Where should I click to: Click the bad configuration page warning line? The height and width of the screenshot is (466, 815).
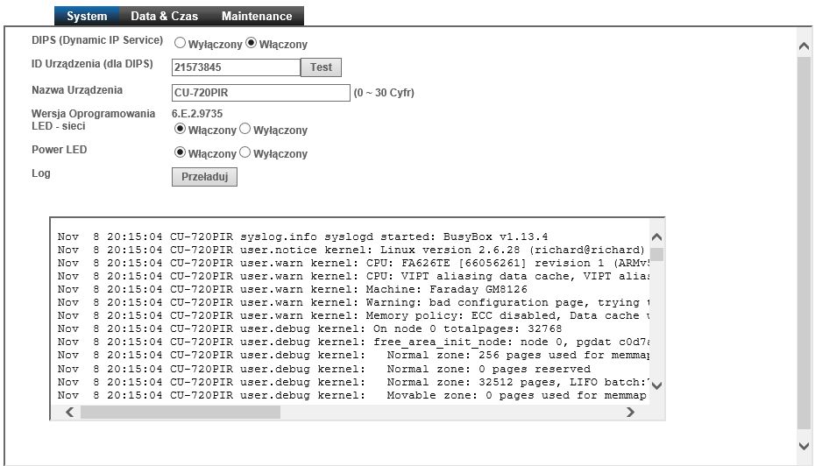[353, 302]
